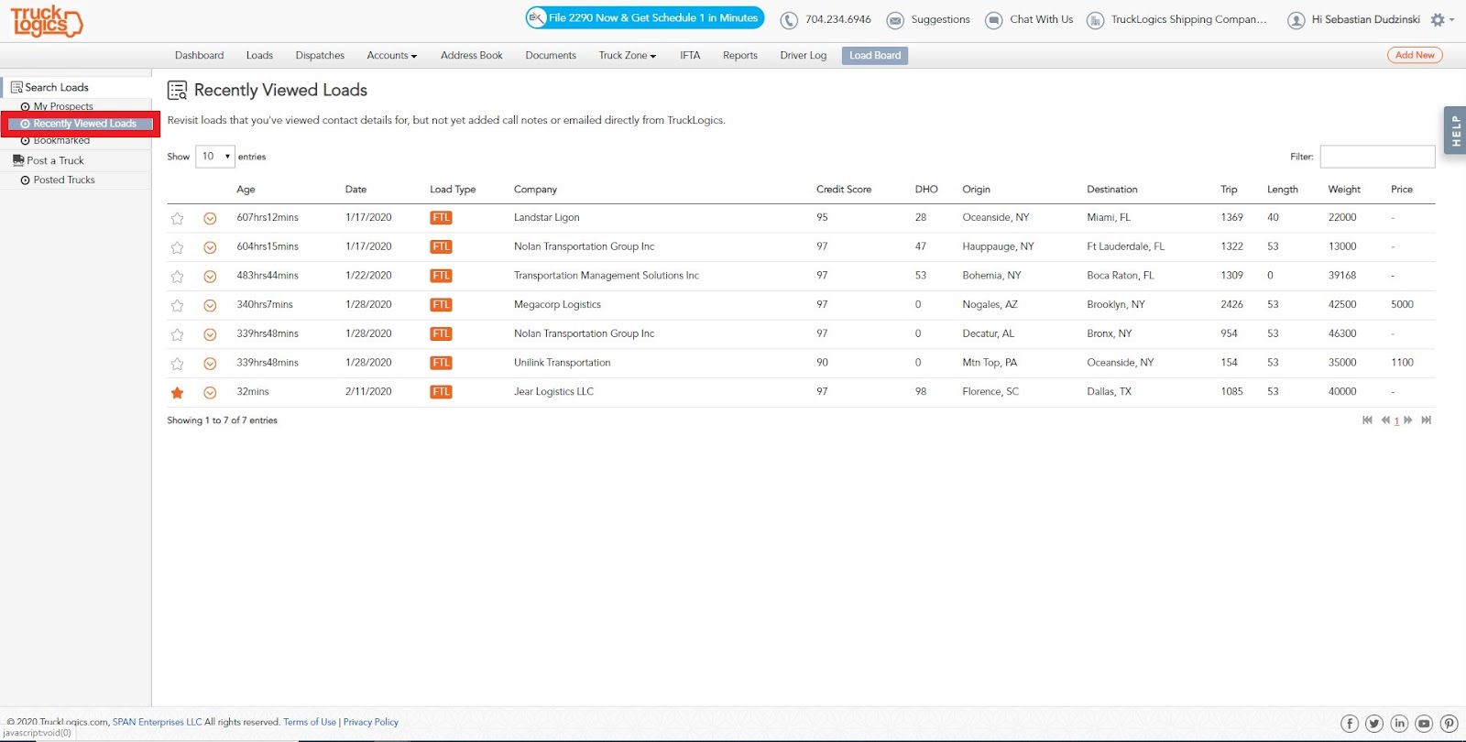
Task: Click the Suggestions envelope icon
Action: click(895, 20)
